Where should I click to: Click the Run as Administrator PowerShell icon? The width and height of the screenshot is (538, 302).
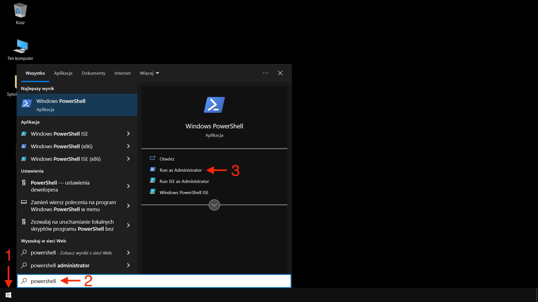(x=153, y=169)
